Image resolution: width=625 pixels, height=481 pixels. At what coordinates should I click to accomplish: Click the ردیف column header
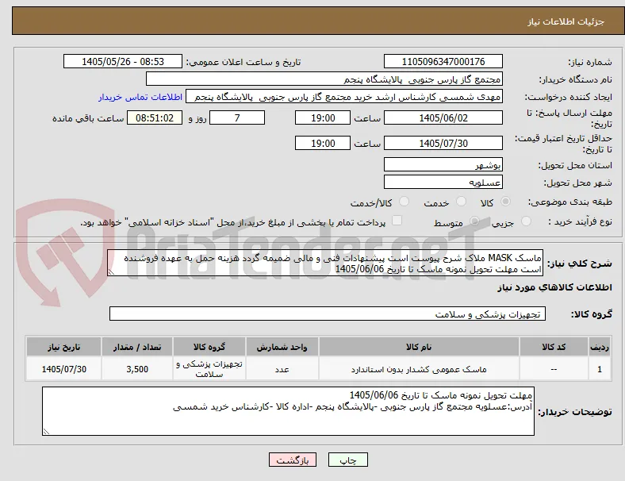click(x=599, y=347)
